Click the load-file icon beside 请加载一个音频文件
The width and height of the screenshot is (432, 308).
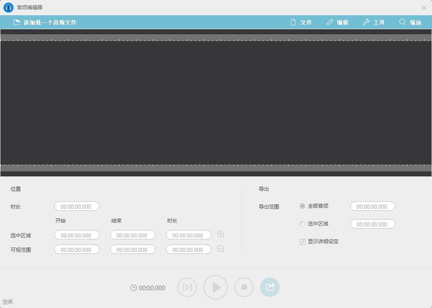pos(17,22)
